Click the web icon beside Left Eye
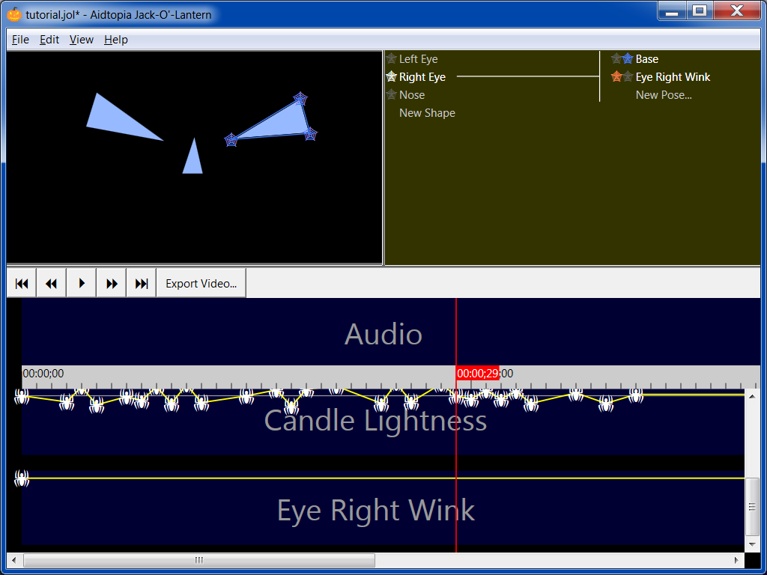This screenshot has height=575, width=767. point(391,59)
